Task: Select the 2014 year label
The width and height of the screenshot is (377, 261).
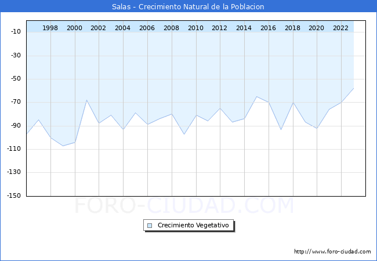Action: pyautogui.click(x=244, y=28)
